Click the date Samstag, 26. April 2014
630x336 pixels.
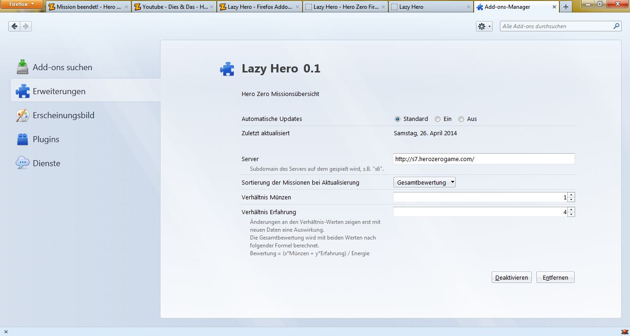click(425, 133)
